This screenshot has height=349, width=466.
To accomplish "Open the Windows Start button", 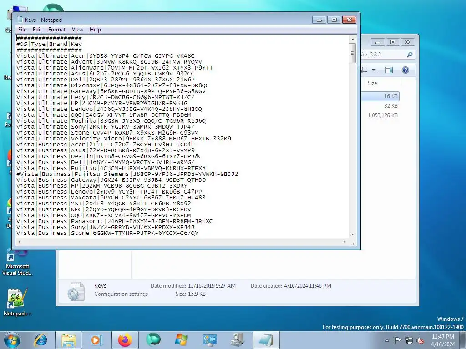I will pyautogui.click(x=12, y=340).
